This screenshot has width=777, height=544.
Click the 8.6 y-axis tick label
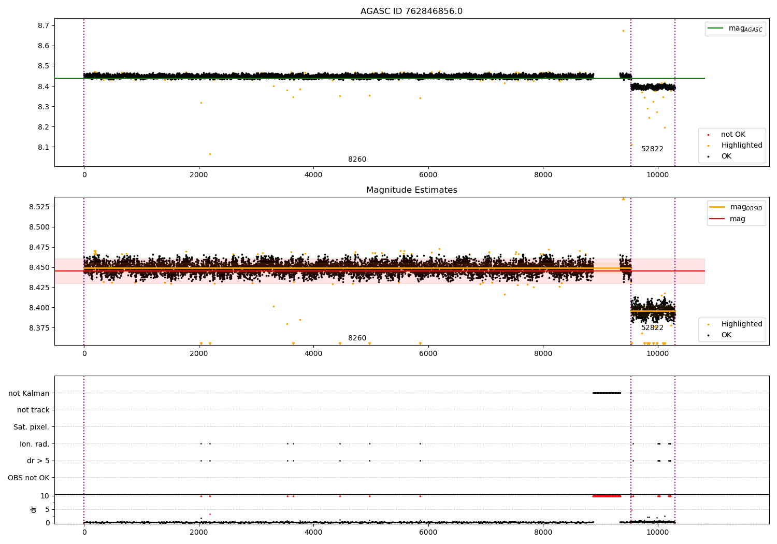pos(44,46)
